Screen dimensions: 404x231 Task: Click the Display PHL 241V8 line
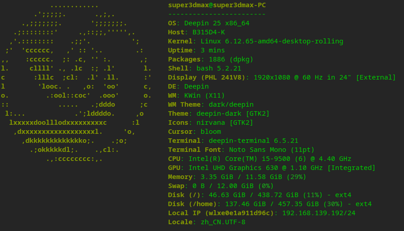click(x=282, y=77)
